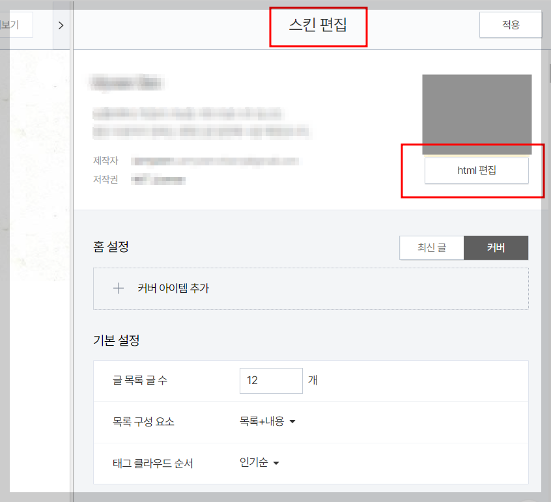Click the dotted cover item placeholder area
Viewport: 551px width, 502px height.
(x=311, y=288)
